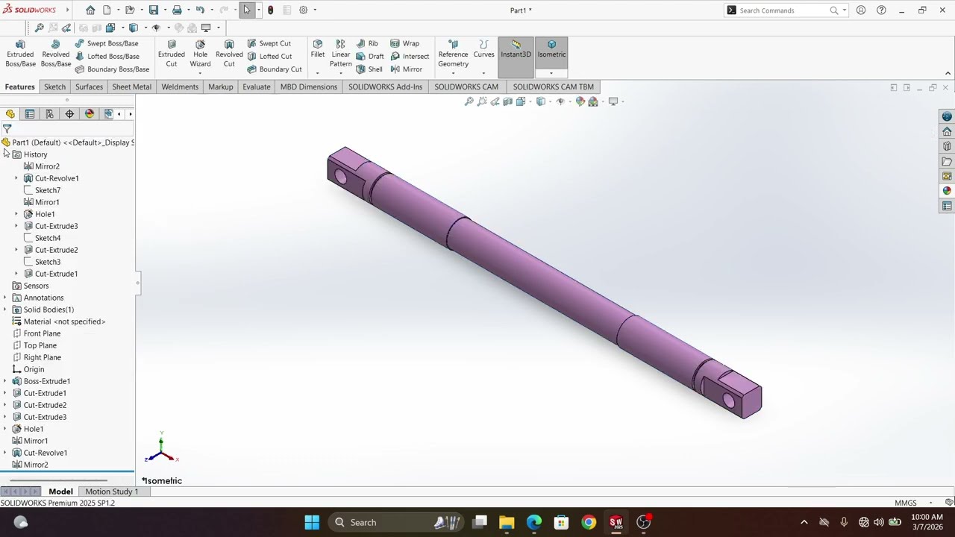Open the Custom Properties task pane icon
955x537 pixels.
click(947, 206)
